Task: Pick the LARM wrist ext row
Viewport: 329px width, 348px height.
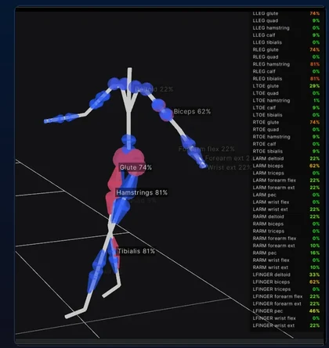Action: coord(286,210)
